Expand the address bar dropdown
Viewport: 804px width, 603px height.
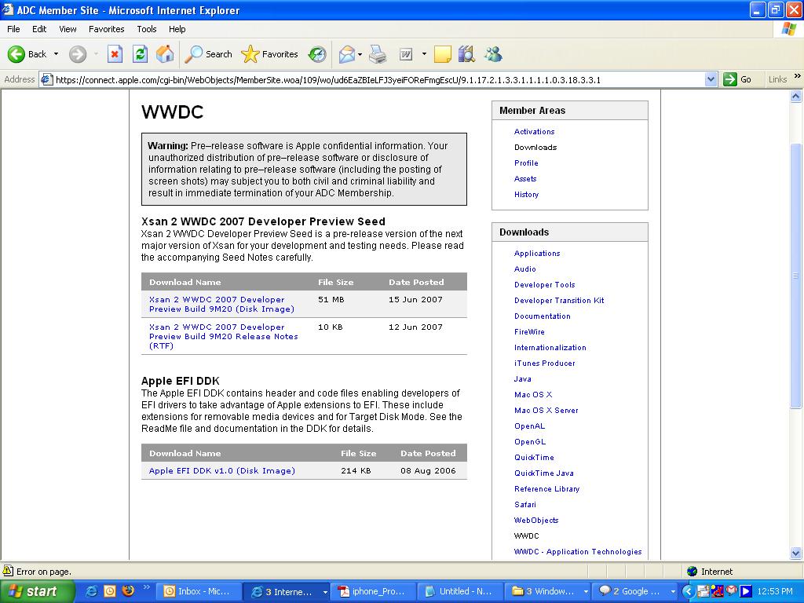point(711,79)
